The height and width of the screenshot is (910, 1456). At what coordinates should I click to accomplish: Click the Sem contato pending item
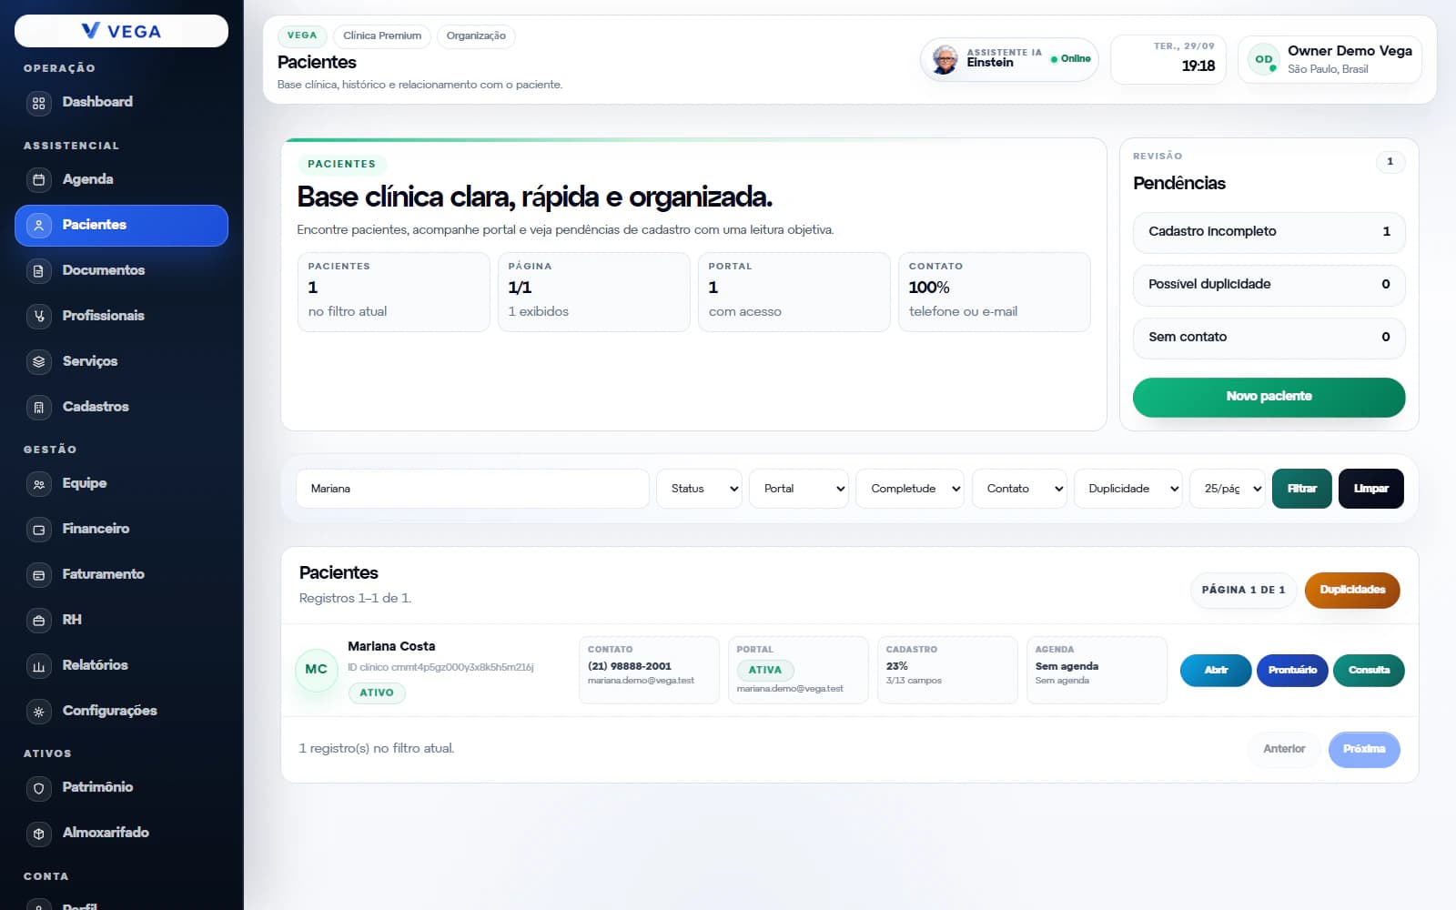tap(1269, 338)
